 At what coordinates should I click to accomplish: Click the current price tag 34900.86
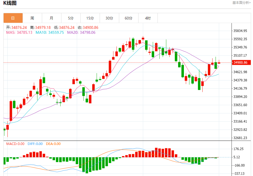tap(241, 62)
